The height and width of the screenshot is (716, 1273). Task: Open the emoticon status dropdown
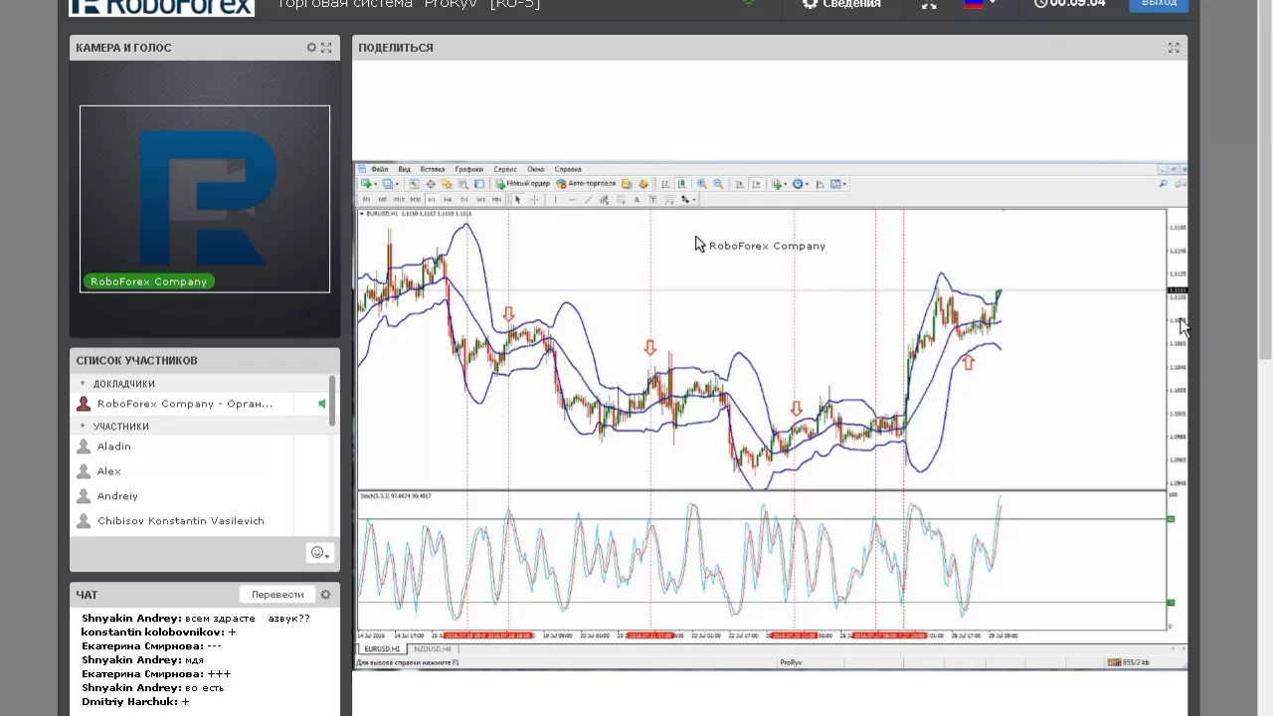click(319, 553)
